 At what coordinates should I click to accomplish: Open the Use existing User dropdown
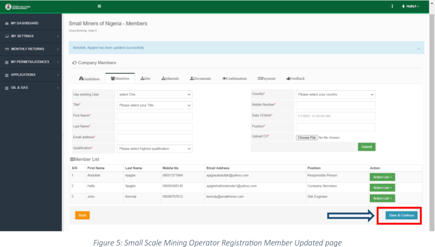pyautogui.click(x=154, y=94)
